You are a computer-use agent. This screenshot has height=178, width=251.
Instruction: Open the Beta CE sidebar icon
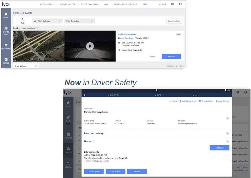6,60
